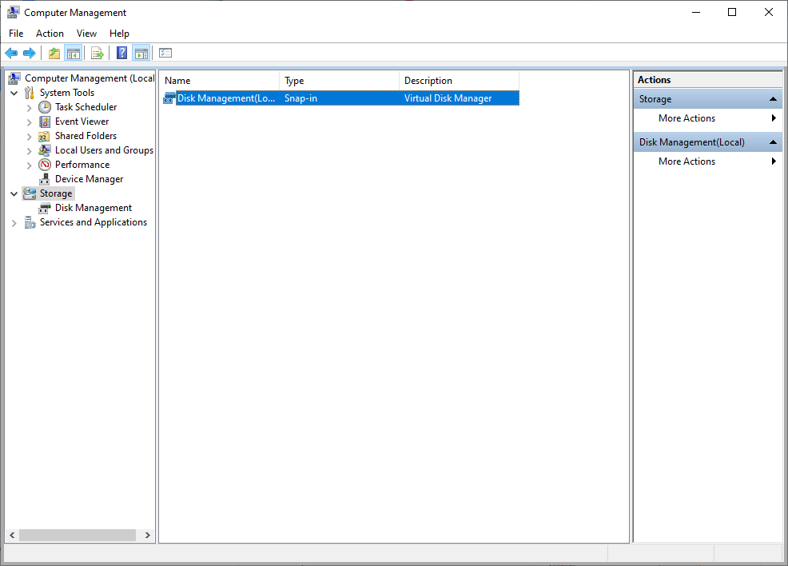Click the left tree pane horizontal scrollbar
This screenshot has height=566, width=788.
pyautogui.click(x=78, y=535)
